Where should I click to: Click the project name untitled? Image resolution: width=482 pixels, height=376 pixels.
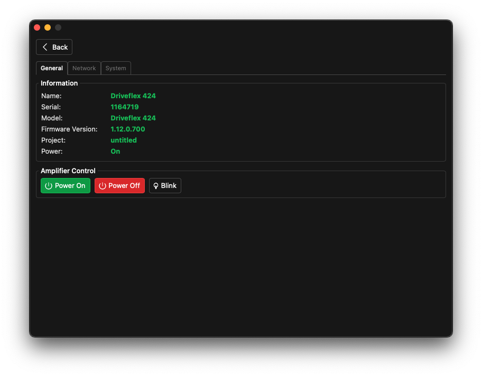tap(124, 140)
